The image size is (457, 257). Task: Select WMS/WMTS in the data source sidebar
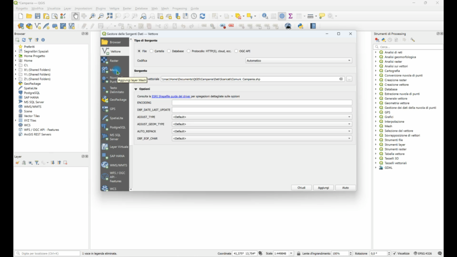pos(115,165)
